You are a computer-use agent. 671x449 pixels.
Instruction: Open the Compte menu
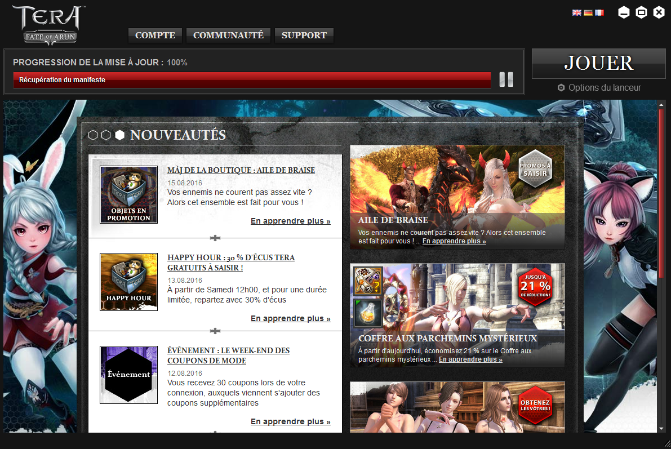point(155,35)
